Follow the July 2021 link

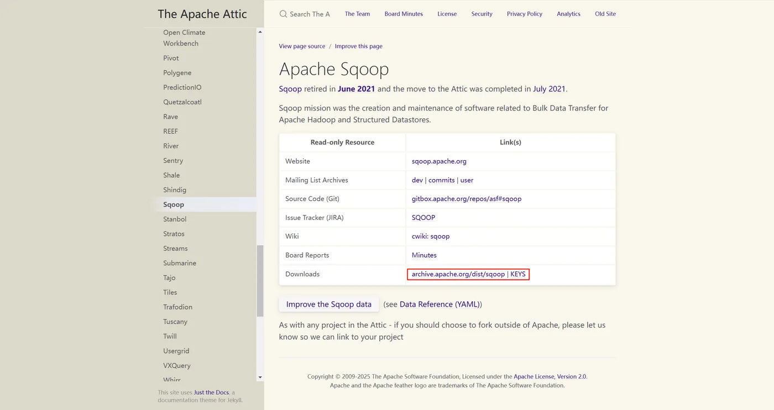tap(549, 88)
